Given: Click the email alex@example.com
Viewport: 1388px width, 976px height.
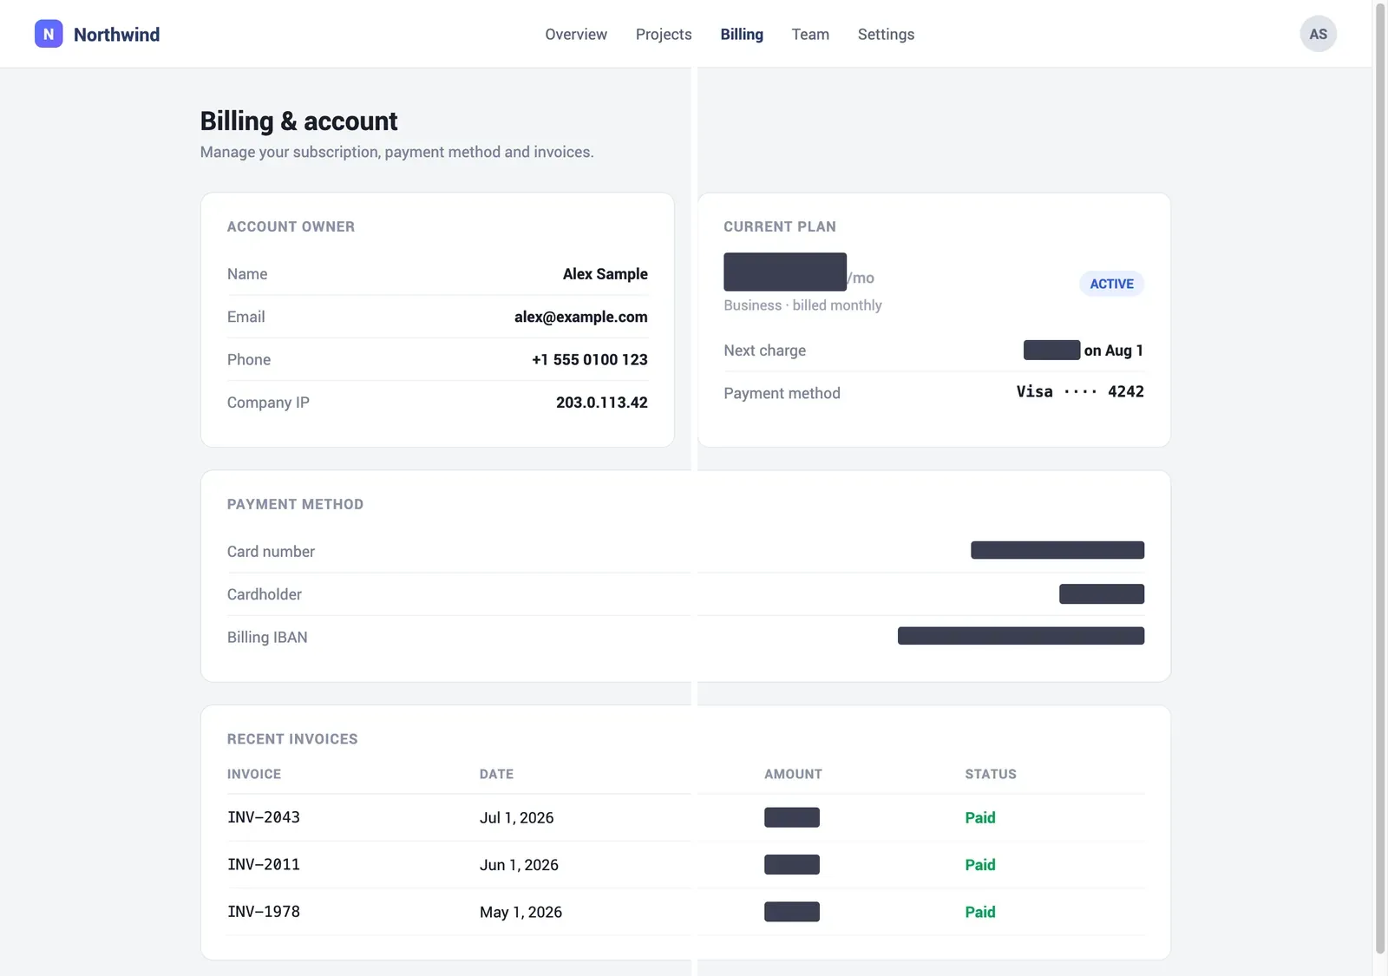Looking at the screenshot, I should 580,317.
